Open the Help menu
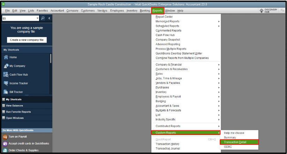287x154 pixels. click(x=180, y=10)
